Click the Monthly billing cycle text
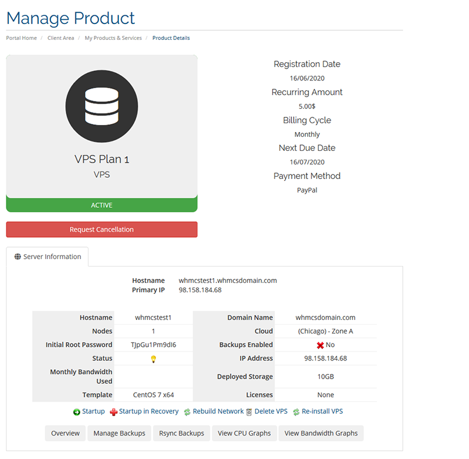 (307, 134)
